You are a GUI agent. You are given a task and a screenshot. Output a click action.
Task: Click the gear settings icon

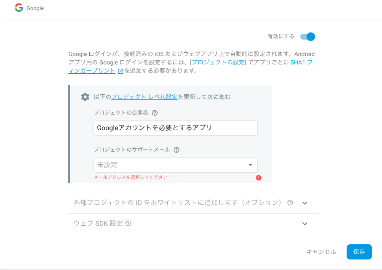coord(85,97)
